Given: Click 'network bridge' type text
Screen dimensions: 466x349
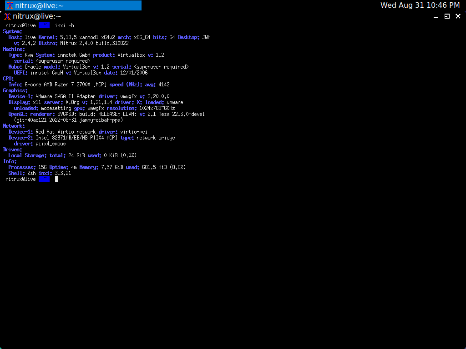Looking at the screenshot, I should pos(156,138).
